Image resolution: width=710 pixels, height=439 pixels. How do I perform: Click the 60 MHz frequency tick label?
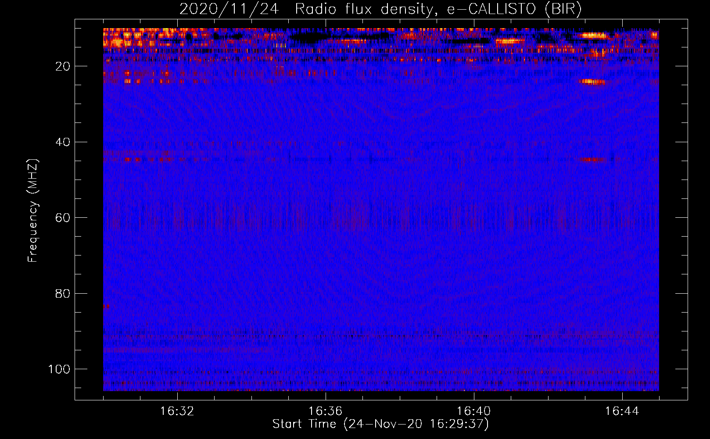click(x=62, y=218)
